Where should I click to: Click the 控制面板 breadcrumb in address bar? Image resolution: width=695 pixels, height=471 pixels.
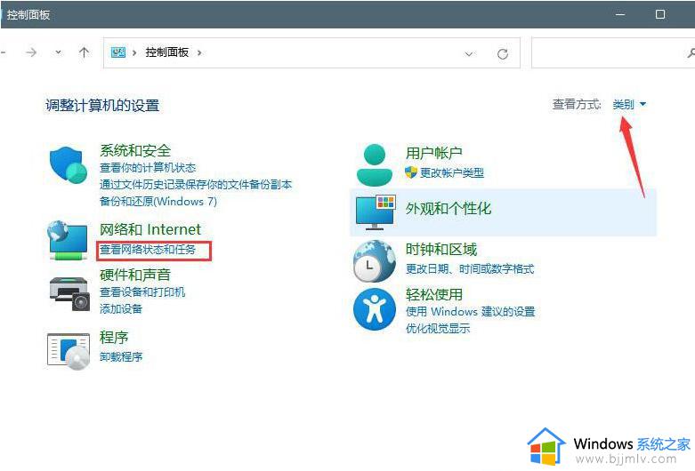tap(167, 52)
